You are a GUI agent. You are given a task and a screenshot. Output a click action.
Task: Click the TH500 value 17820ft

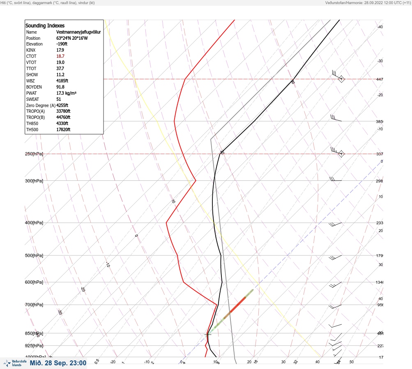pyautogui.click(x=63, y=130)
